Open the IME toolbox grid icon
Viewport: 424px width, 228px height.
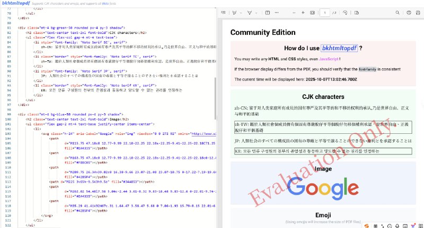[420, 226]
